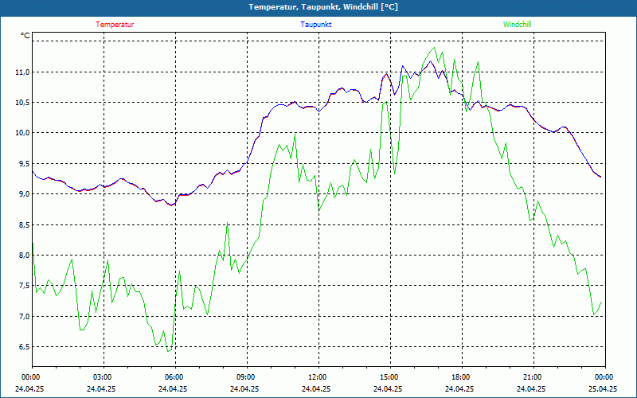Click the '6,5' y-axis value
The height and width of the screenshot is (398, 637).
pyautogui.click(x=25, y=346)
